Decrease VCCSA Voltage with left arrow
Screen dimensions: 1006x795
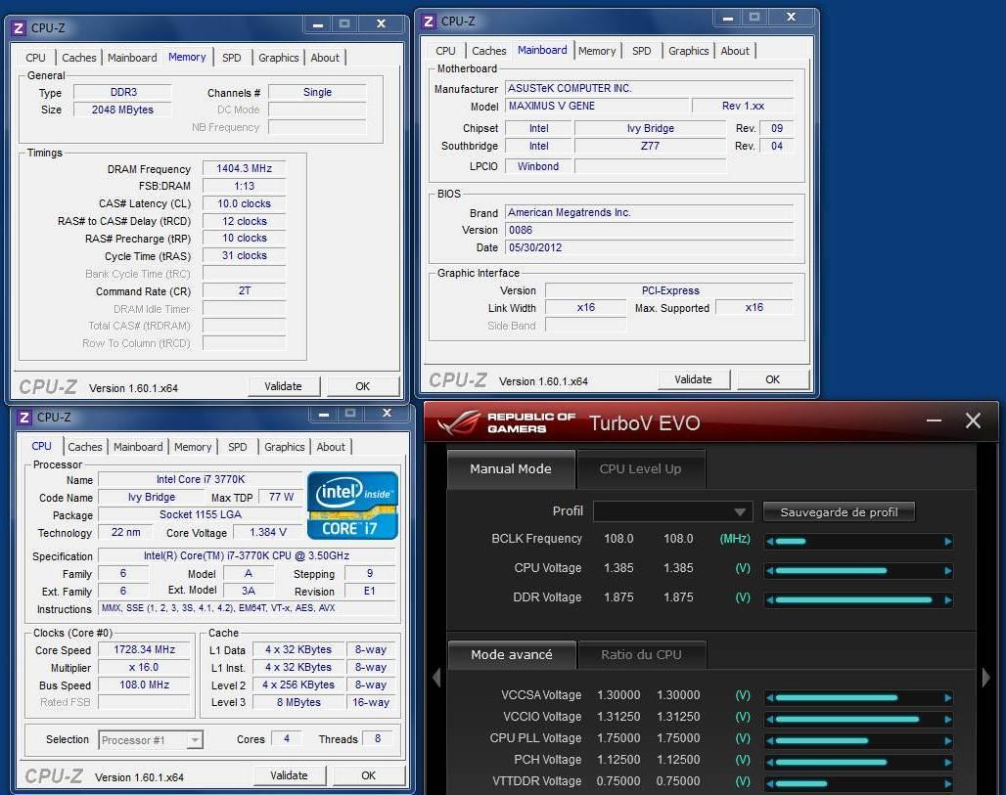[769, 697]
